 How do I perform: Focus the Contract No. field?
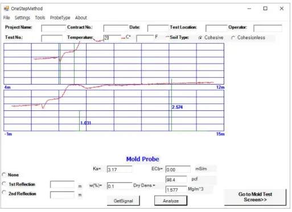116,28
